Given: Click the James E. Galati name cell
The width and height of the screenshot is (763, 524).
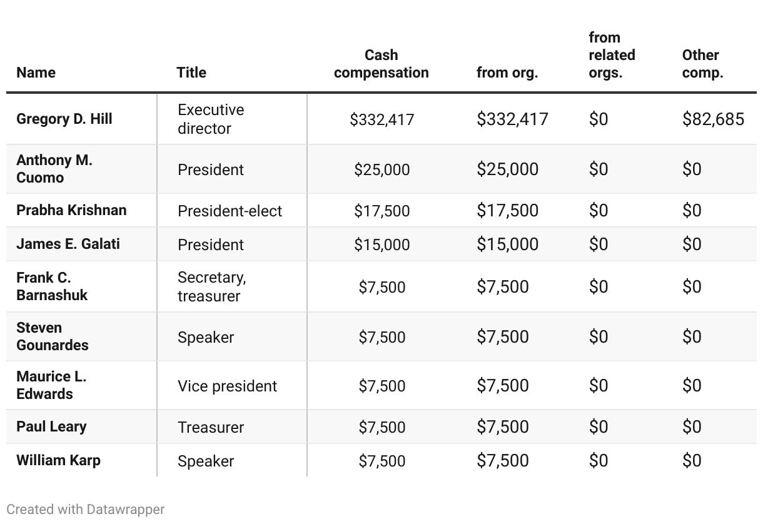Looking at the screenshot, I should point(68,244).
